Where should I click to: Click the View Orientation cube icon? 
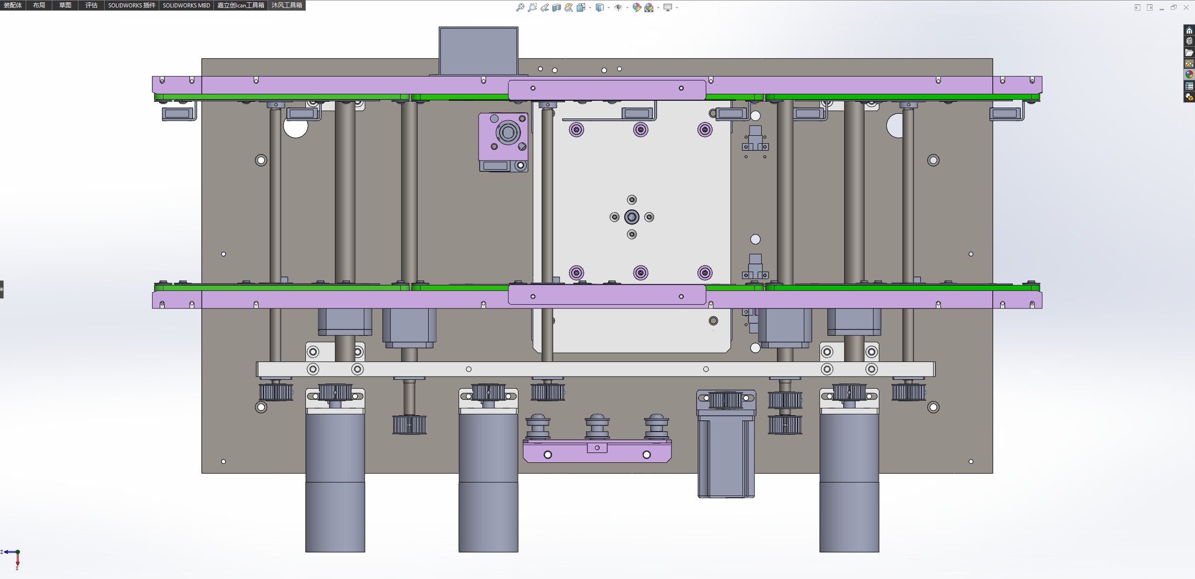pyautogui.click(x=581, y=7)
